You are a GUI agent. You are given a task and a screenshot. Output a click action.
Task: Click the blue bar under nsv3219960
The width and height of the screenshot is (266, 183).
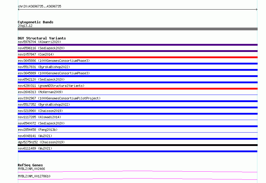pyautogui.click(x=137, y=114)
